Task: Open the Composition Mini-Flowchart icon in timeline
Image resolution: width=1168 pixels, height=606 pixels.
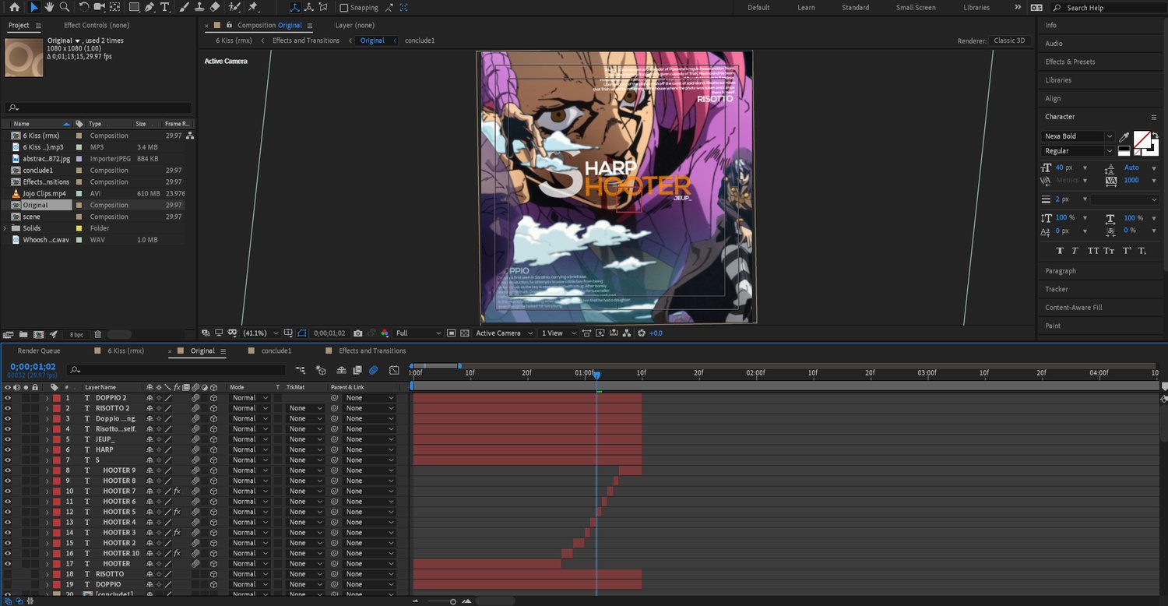Action: [x=301, y=370]
